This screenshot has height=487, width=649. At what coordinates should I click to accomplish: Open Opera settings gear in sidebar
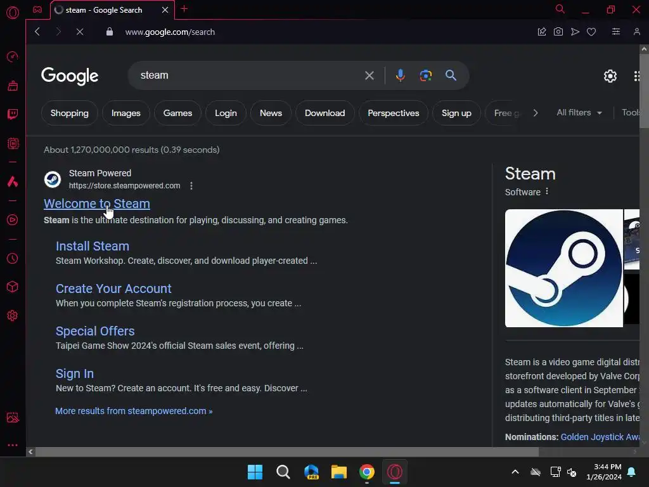pos(13,316)
